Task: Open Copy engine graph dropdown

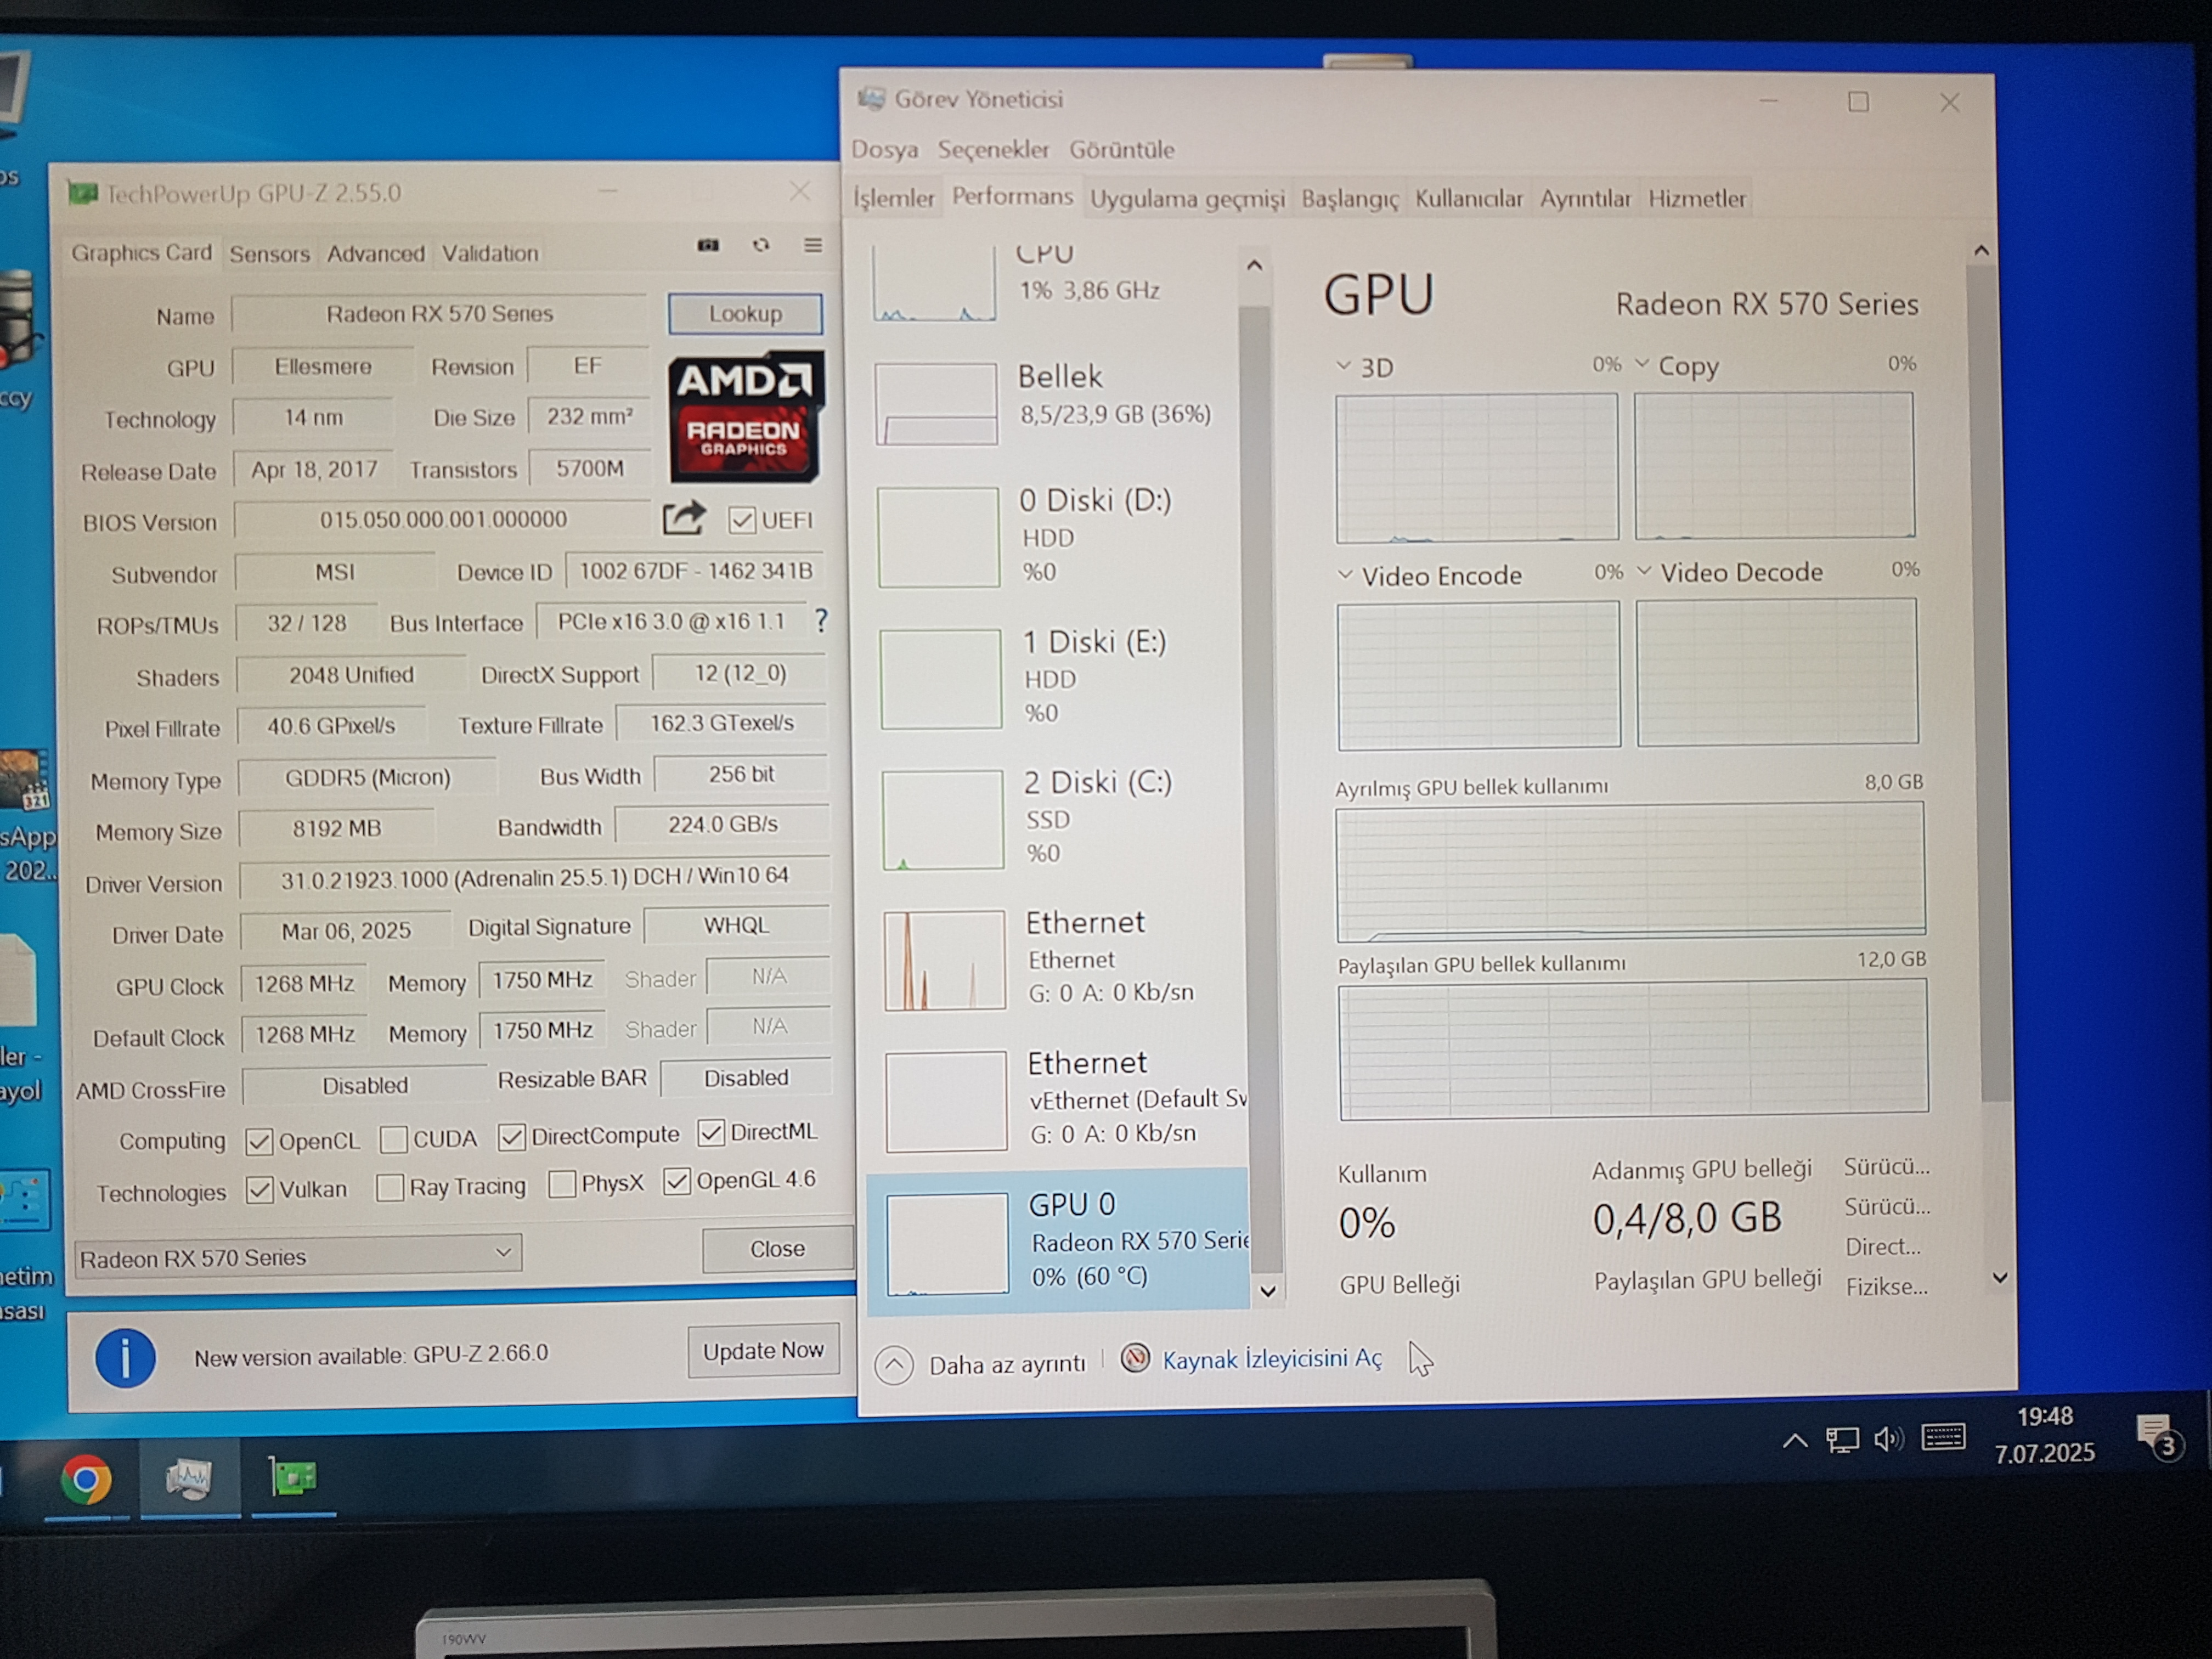Action: click(1642, 363)
